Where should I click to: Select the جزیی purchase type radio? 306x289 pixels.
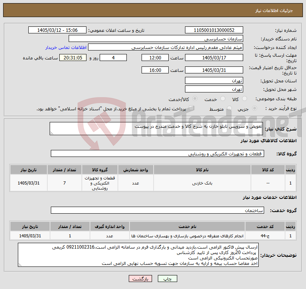[x=254, y=108]
